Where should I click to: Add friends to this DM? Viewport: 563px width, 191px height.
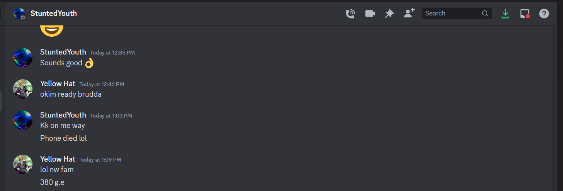click(409, 13)
